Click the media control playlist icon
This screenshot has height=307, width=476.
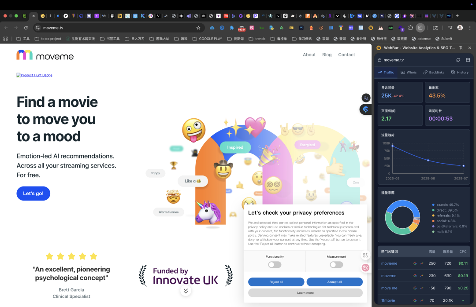[x=450, y=28]
